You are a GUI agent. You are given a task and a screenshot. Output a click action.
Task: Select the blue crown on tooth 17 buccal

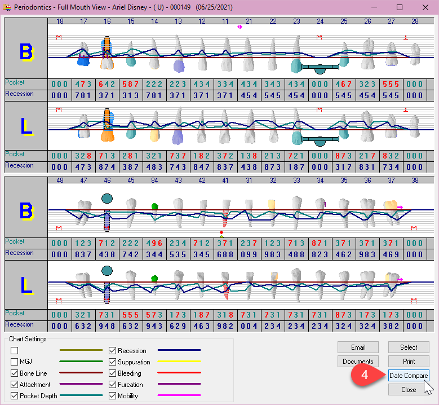coord(83,60)
